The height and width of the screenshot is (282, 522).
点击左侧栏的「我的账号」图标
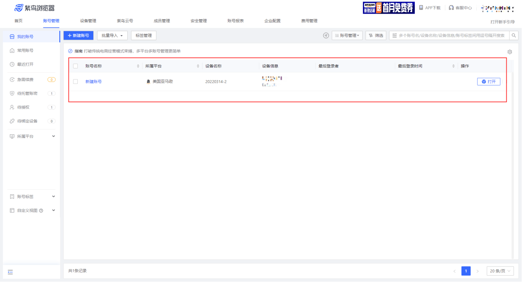[x=11, y=36]
